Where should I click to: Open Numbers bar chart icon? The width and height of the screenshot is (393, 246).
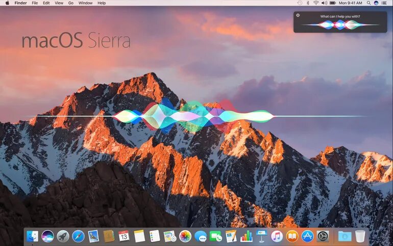[247, 236]
